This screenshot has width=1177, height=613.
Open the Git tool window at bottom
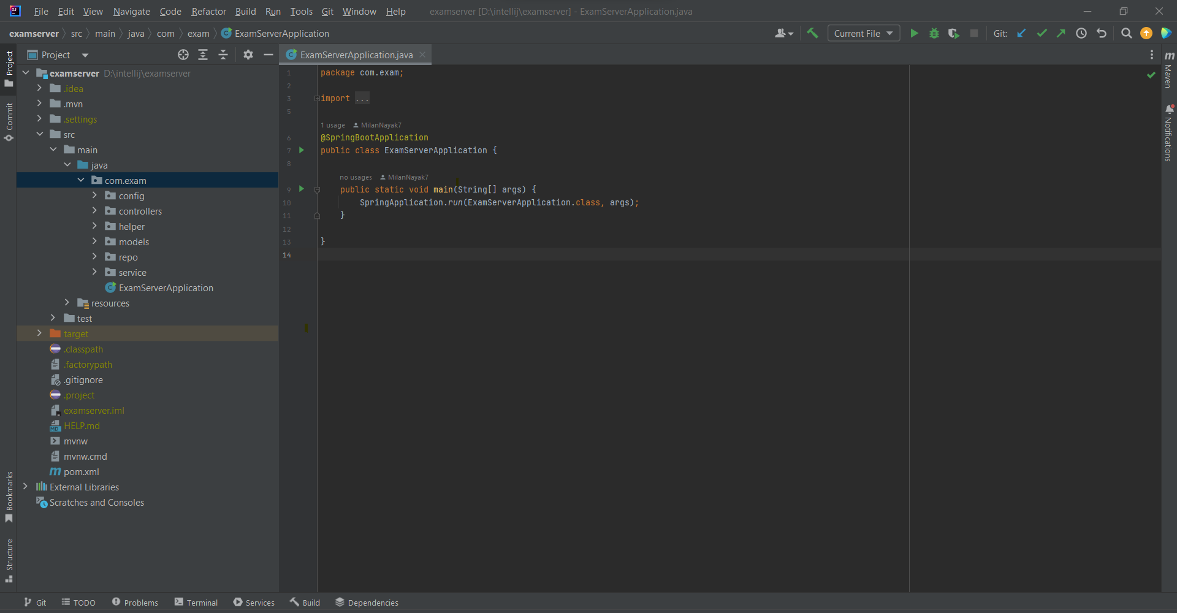[35, 603]
